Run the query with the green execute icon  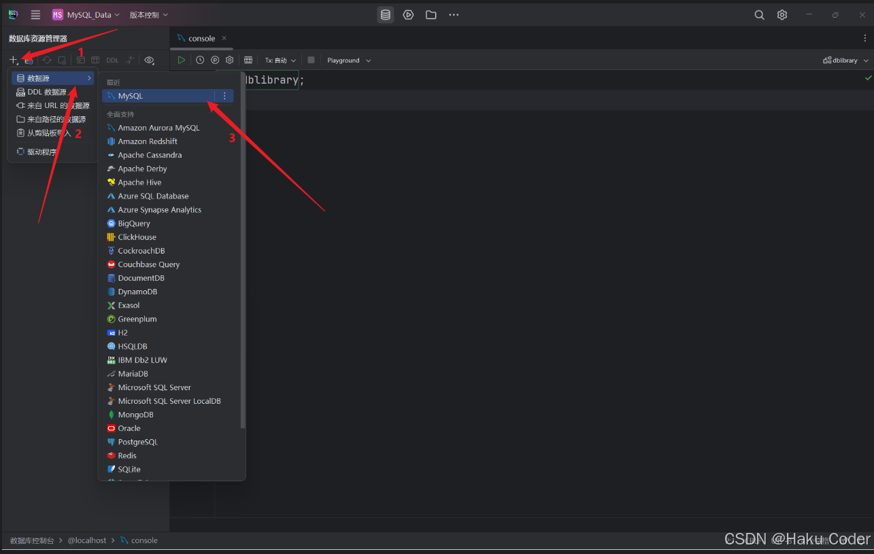(x=182, y=60)
